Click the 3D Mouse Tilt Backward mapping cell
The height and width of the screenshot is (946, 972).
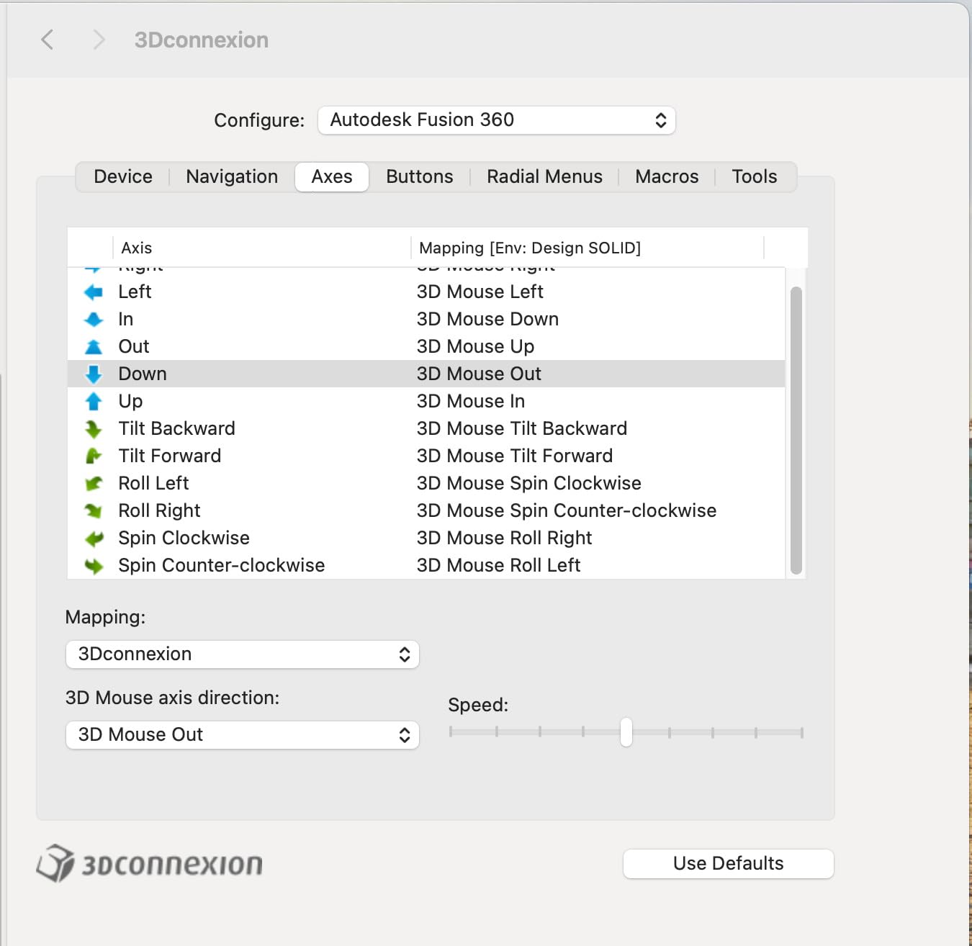point(522,429)
